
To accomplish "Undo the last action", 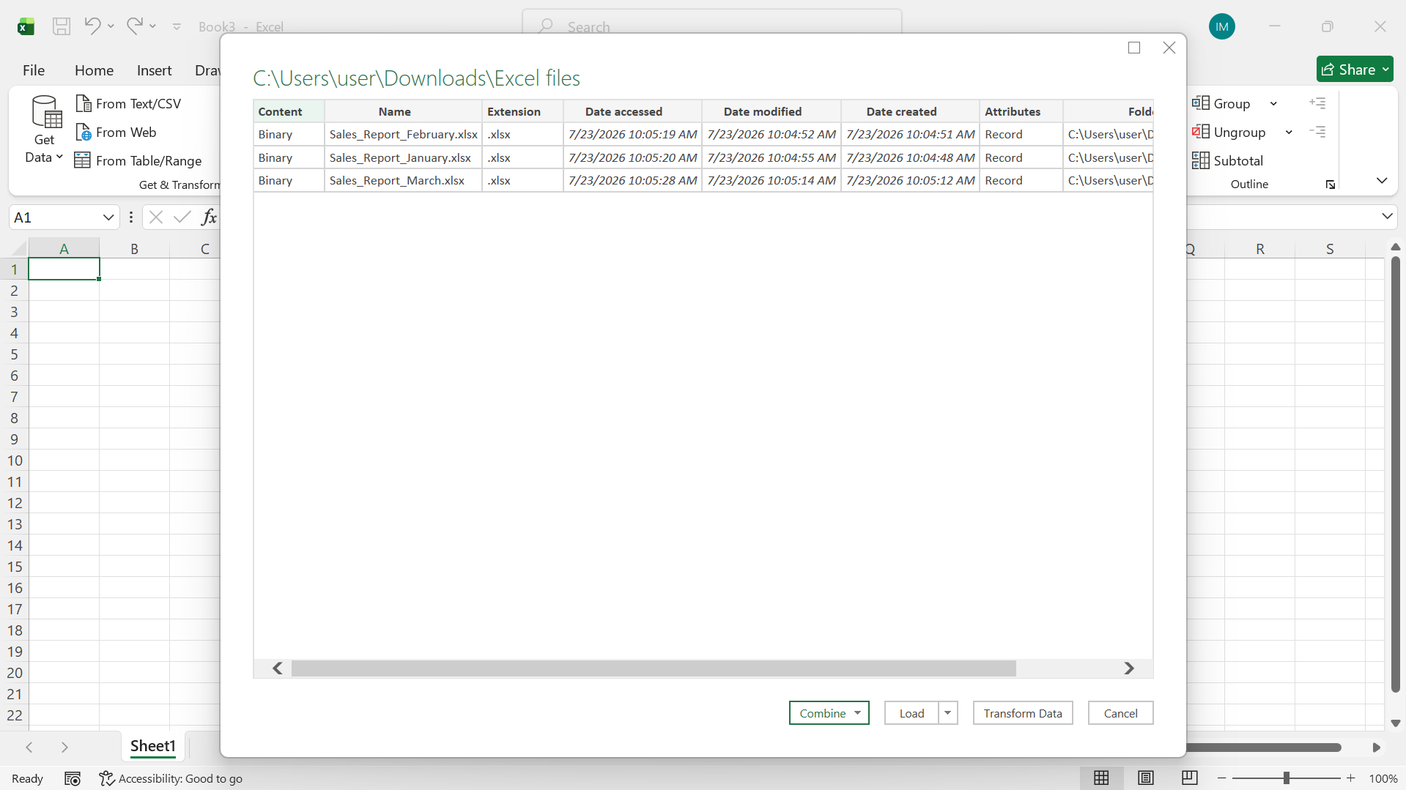I will (92, 26).
